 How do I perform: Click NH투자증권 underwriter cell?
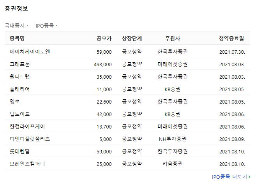pyautogui.click(x=172, y=139)
